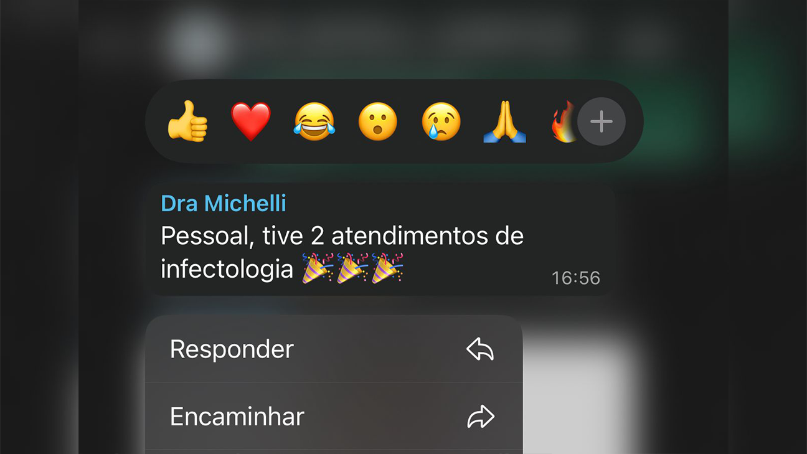React with the laughing tears emoji
The width and height of the screenshot is (807, 454).
[314, 121]
